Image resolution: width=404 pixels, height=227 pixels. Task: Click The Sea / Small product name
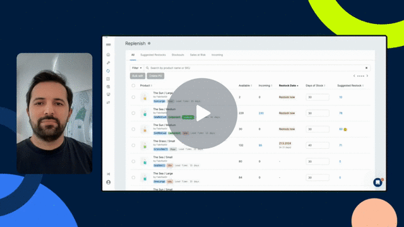(163, 157)
